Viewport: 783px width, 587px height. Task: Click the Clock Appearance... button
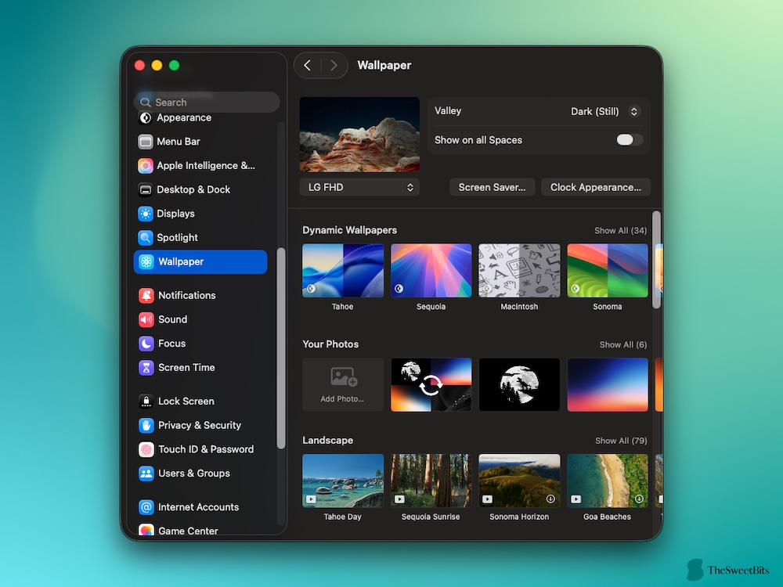pos(595,187)
